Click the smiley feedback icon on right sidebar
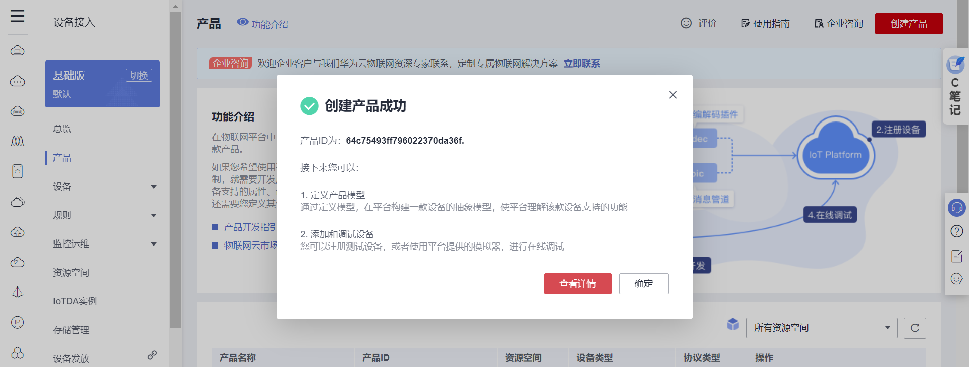The width and height of the screenshot is (969, 367). [x=956, y=279]
